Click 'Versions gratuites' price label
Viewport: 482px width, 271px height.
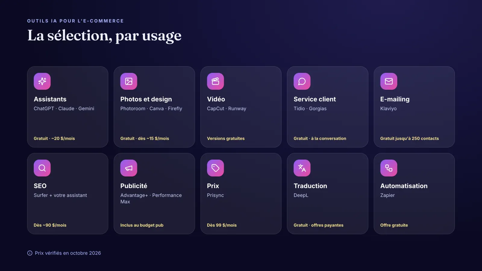point(226,139)
